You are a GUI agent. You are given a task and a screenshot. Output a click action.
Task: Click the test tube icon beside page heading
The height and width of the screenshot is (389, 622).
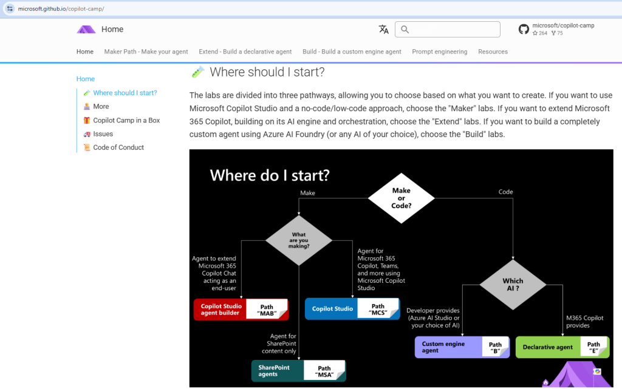click(x=197, y=72)
